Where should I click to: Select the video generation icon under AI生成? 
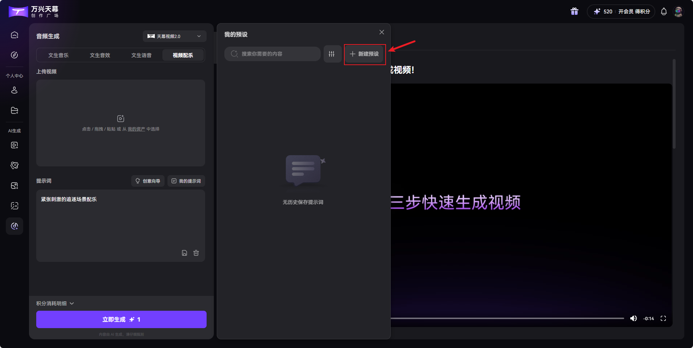pyautogui.click(x=14, y=145)
